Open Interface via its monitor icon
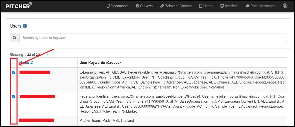Viewport: 295px width, 127px height. tap(222, 6)
